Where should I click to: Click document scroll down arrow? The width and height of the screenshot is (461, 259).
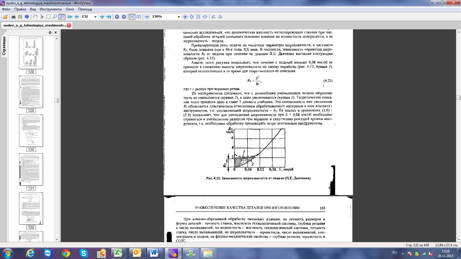[x=458, y=239]
